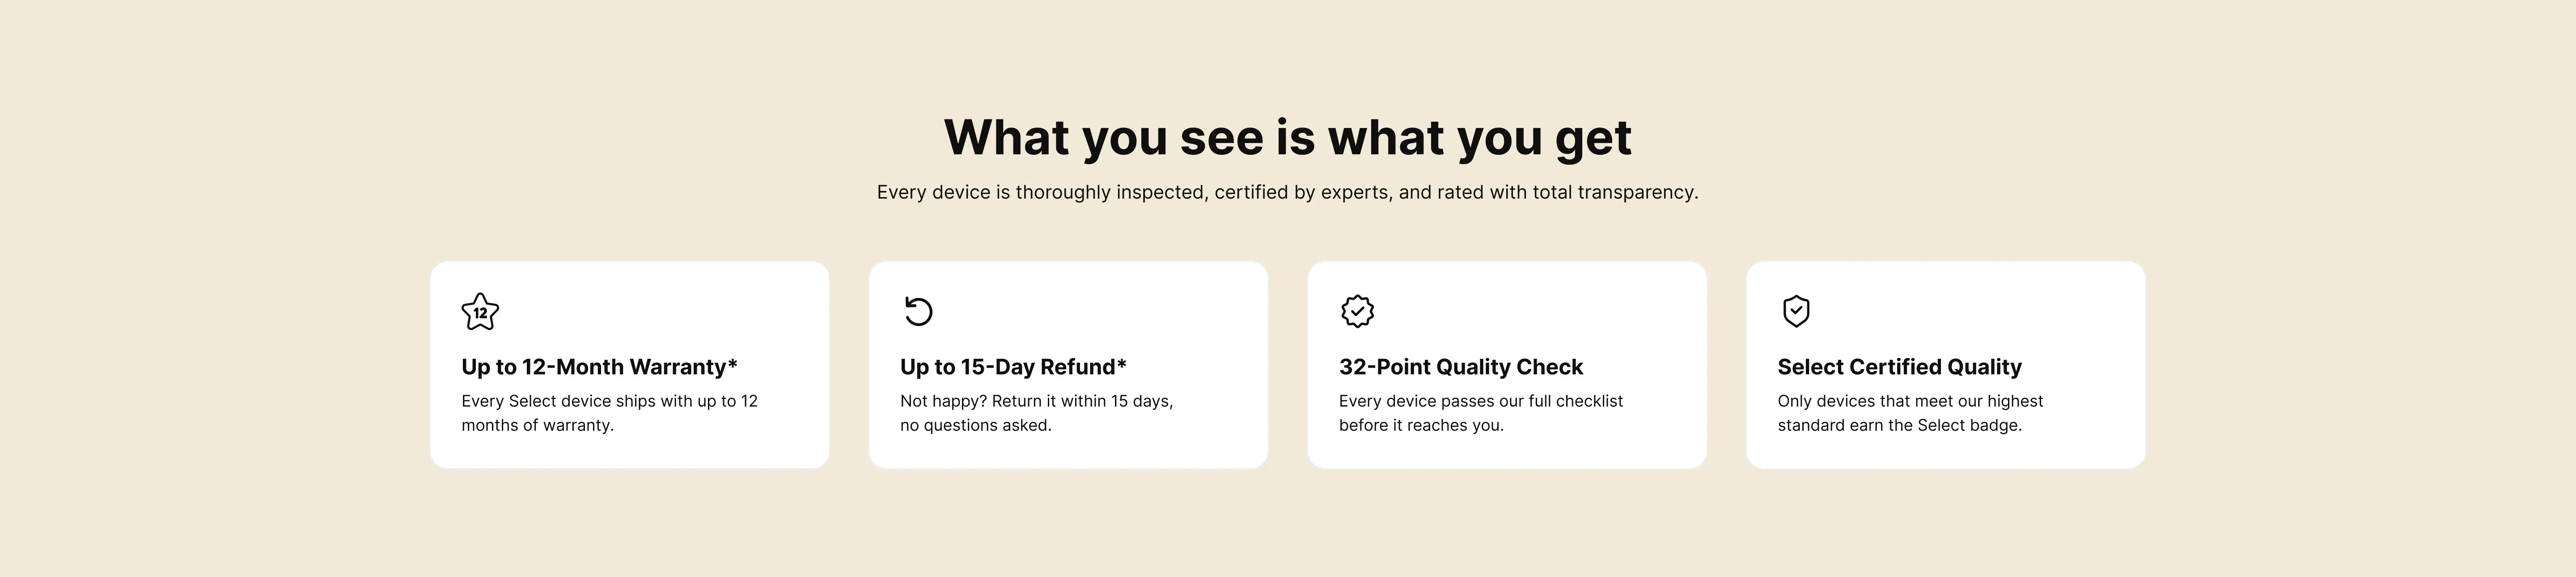The height and width of the screenshot is (577, 2576).
Task: Click the asterisk after 15-Day Refund
Action: point(1122,364)
